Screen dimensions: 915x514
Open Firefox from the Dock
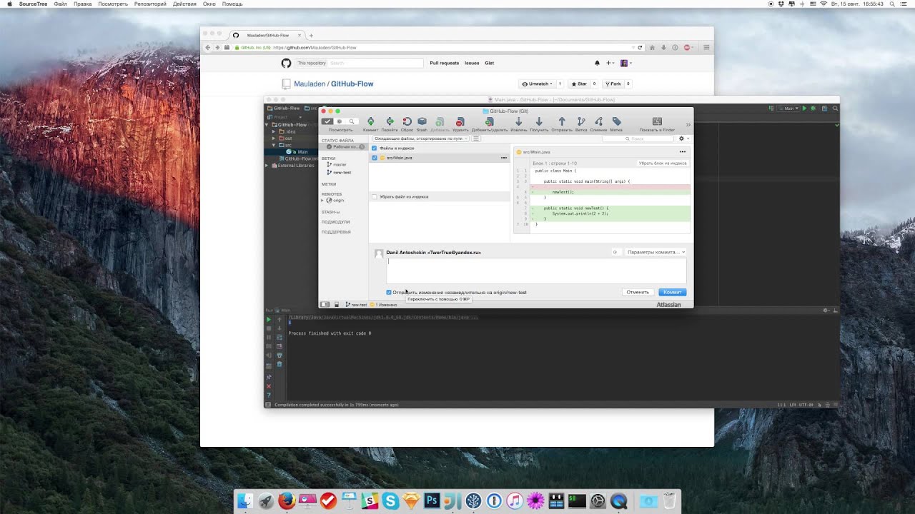(287, 501)
